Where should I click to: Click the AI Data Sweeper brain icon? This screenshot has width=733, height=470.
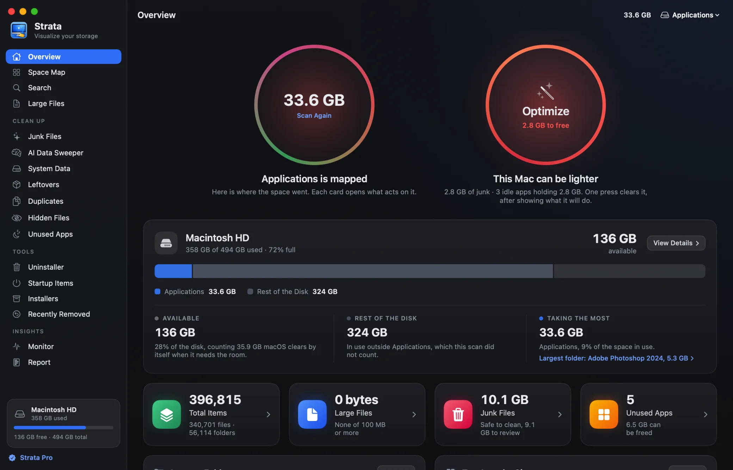17,153
